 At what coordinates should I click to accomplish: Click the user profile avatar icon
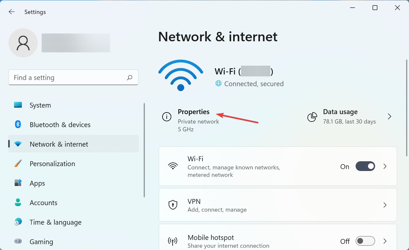(x=23, y=43)
